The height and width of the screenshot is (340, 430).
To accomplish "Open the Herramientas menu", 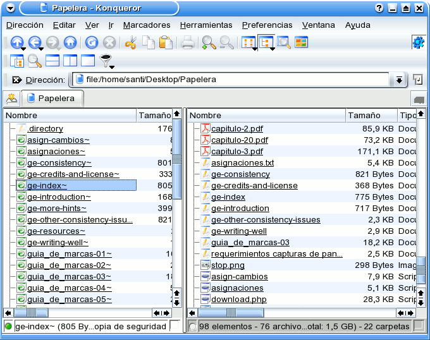I will coord(206,25).
